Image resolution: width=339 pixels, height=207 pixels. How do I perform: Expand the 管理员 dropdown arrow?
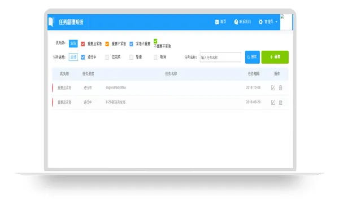click(x=276, y=22)
